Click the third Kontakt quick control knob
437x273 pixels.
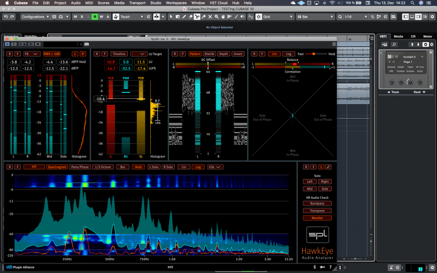(410, 82)
